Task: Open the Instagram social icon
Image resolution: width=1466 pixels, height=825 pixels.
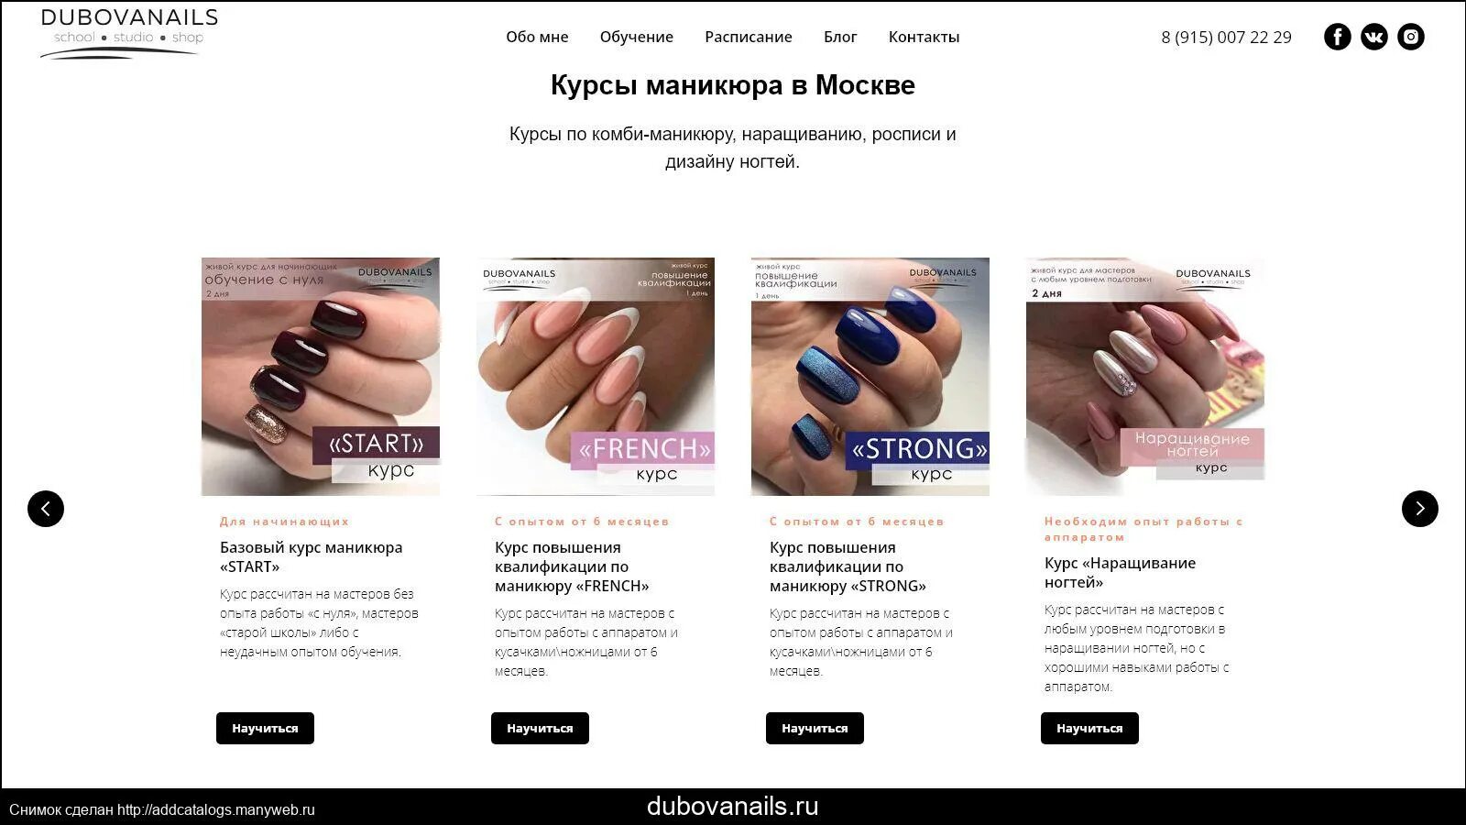Action: click(1410, 37)
